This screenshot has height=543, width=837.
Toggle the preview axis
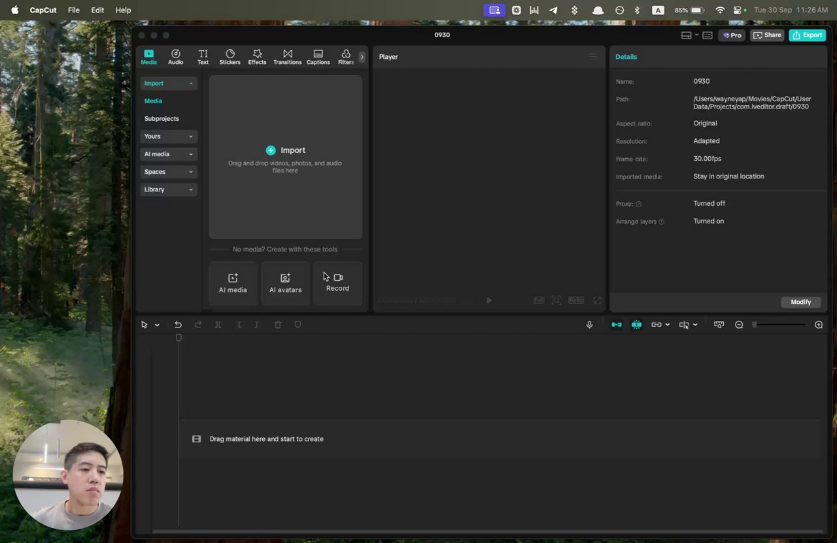[x=684, y=325]
